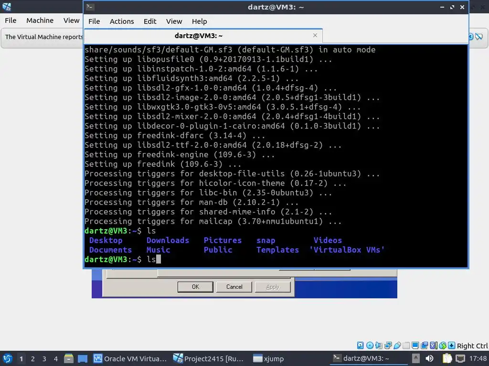Click the Documents folder name in terminal
489x366 pixels.
tap(110, 250)
